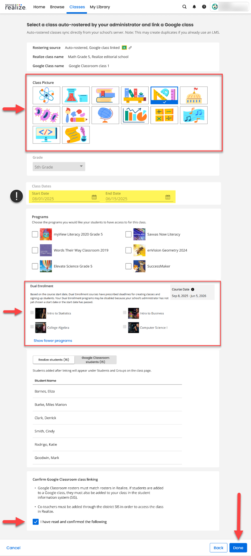Screen dimensions: 251x556
Task: Click the Student Name column header
Action: pyautogui.click(x=45, y=381)
